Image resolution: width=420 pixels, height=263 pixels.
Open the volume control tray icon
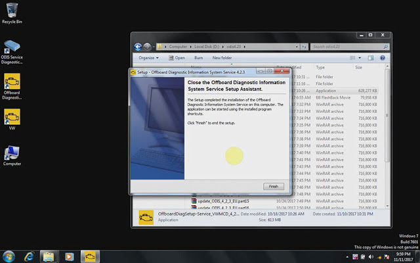point(371,257)
